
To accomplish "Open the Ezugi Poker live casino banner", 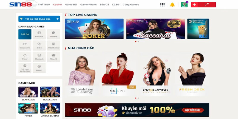I will click(94, 29).
